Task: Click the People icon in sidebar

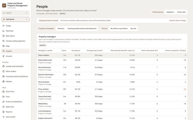Action: 3,51
